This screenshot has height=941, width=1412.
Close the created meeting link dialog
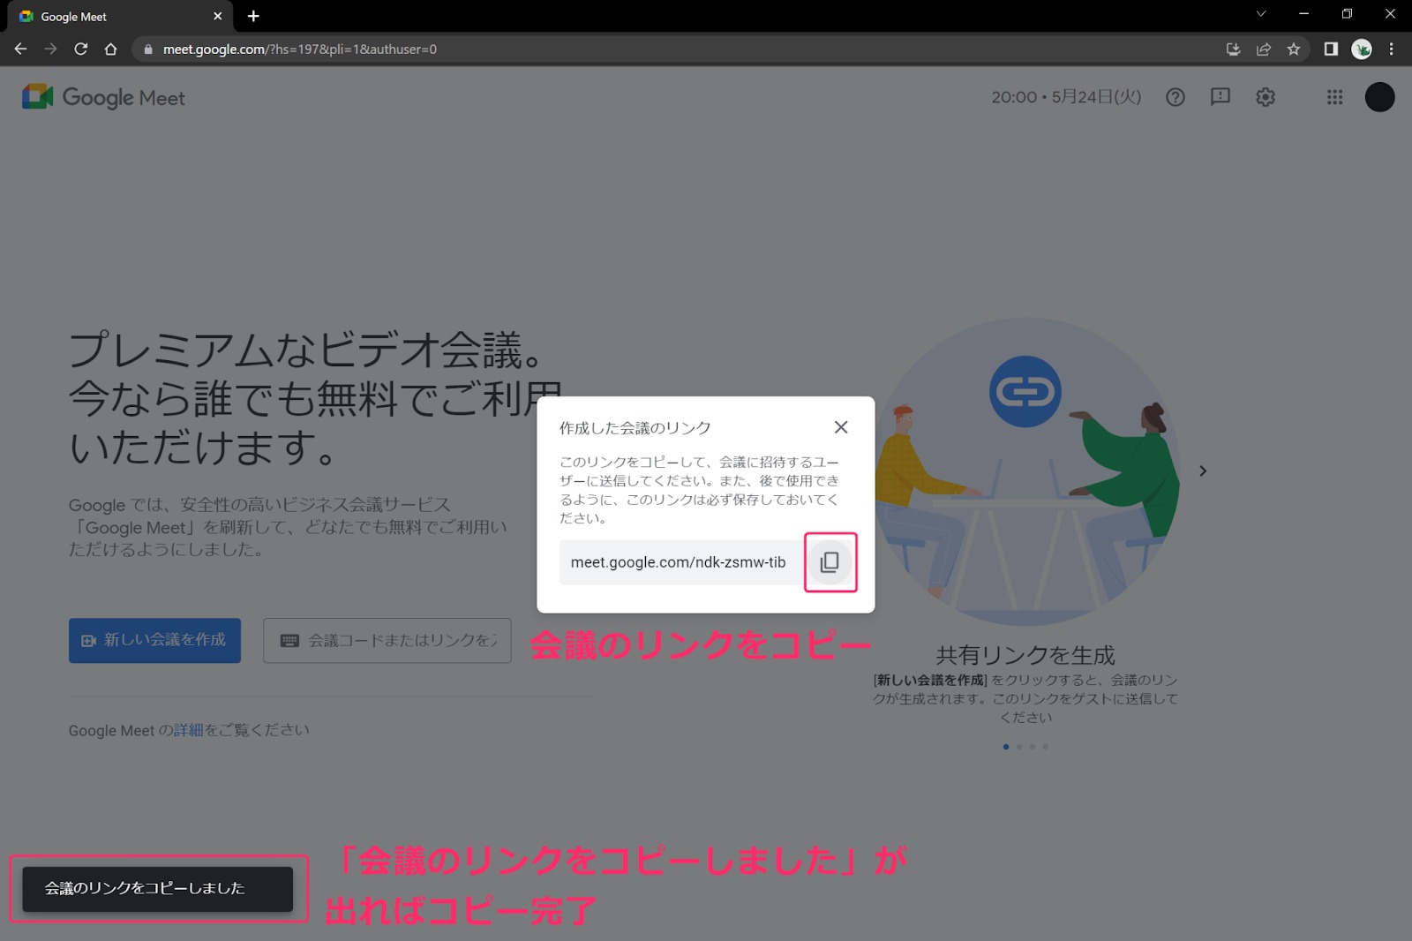(841, 427)
